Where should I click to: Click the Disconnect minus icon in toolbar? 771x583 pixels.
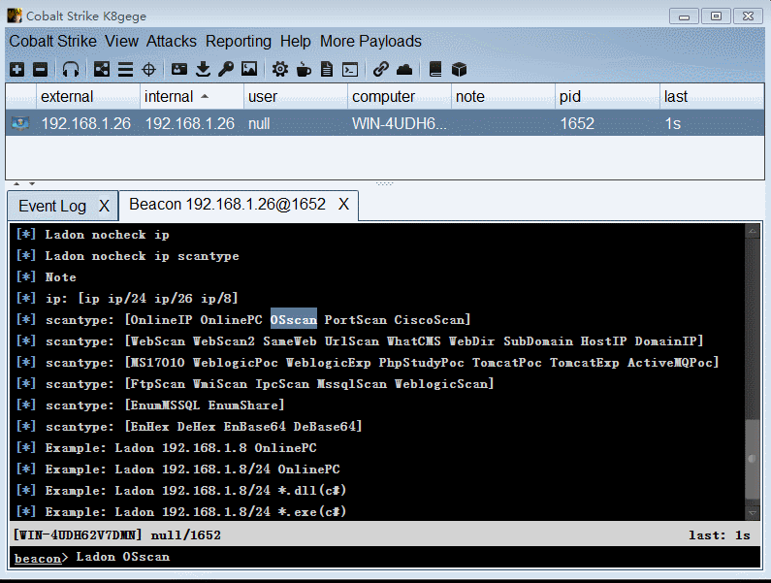41,70
